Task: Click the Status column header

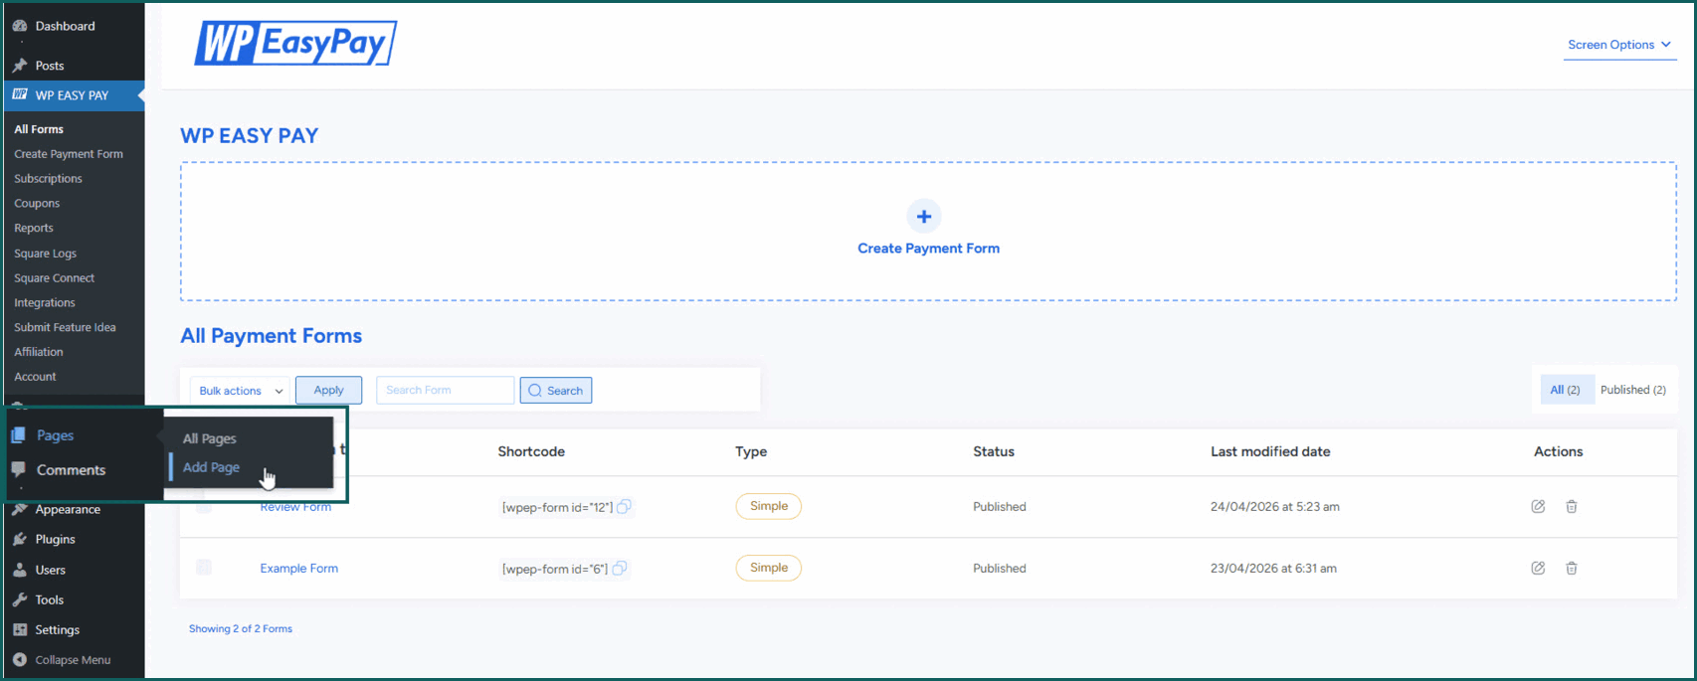Action: coord(994,451)
